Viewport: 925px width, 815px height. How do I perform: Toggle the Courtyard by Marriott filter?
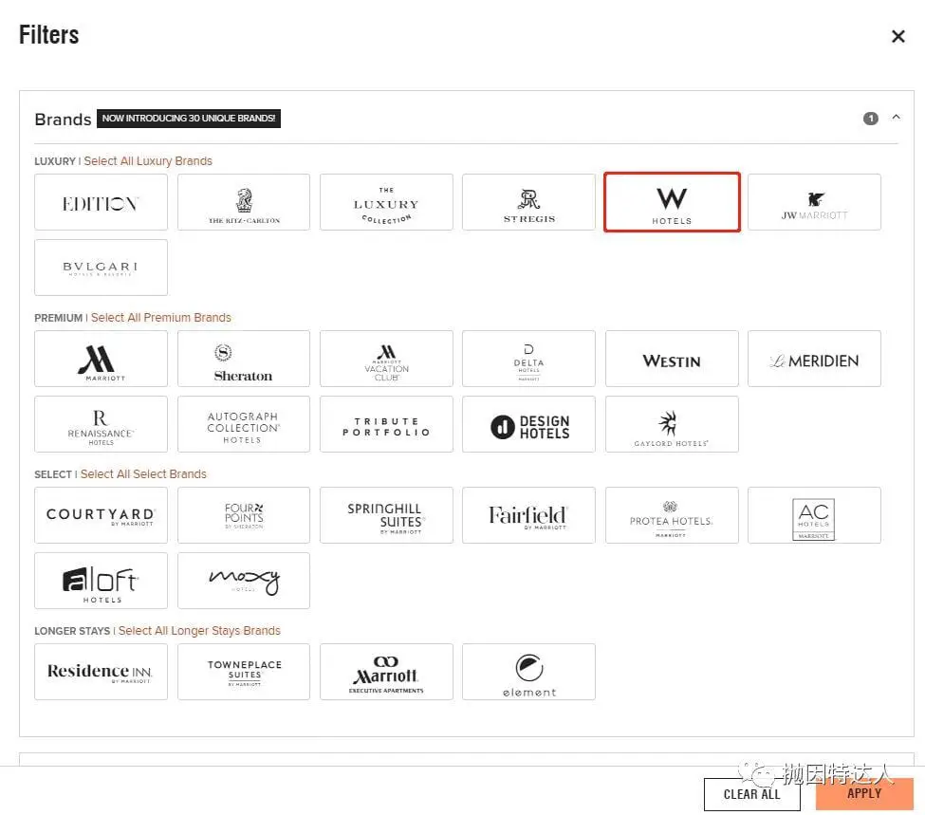coord(101,515)
